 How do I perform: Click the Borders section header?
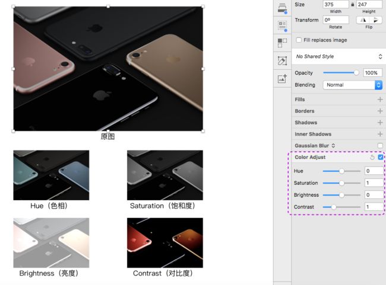(x=305, y=111)
